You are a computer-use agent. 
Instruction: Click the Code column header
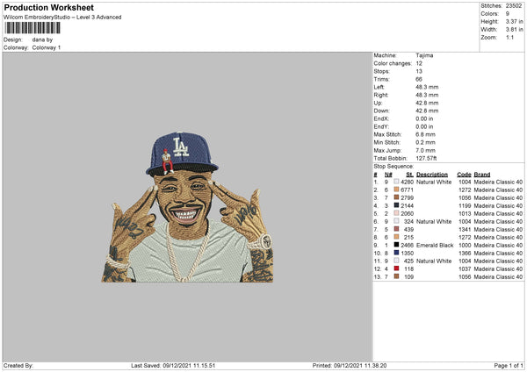coord(464,175)
